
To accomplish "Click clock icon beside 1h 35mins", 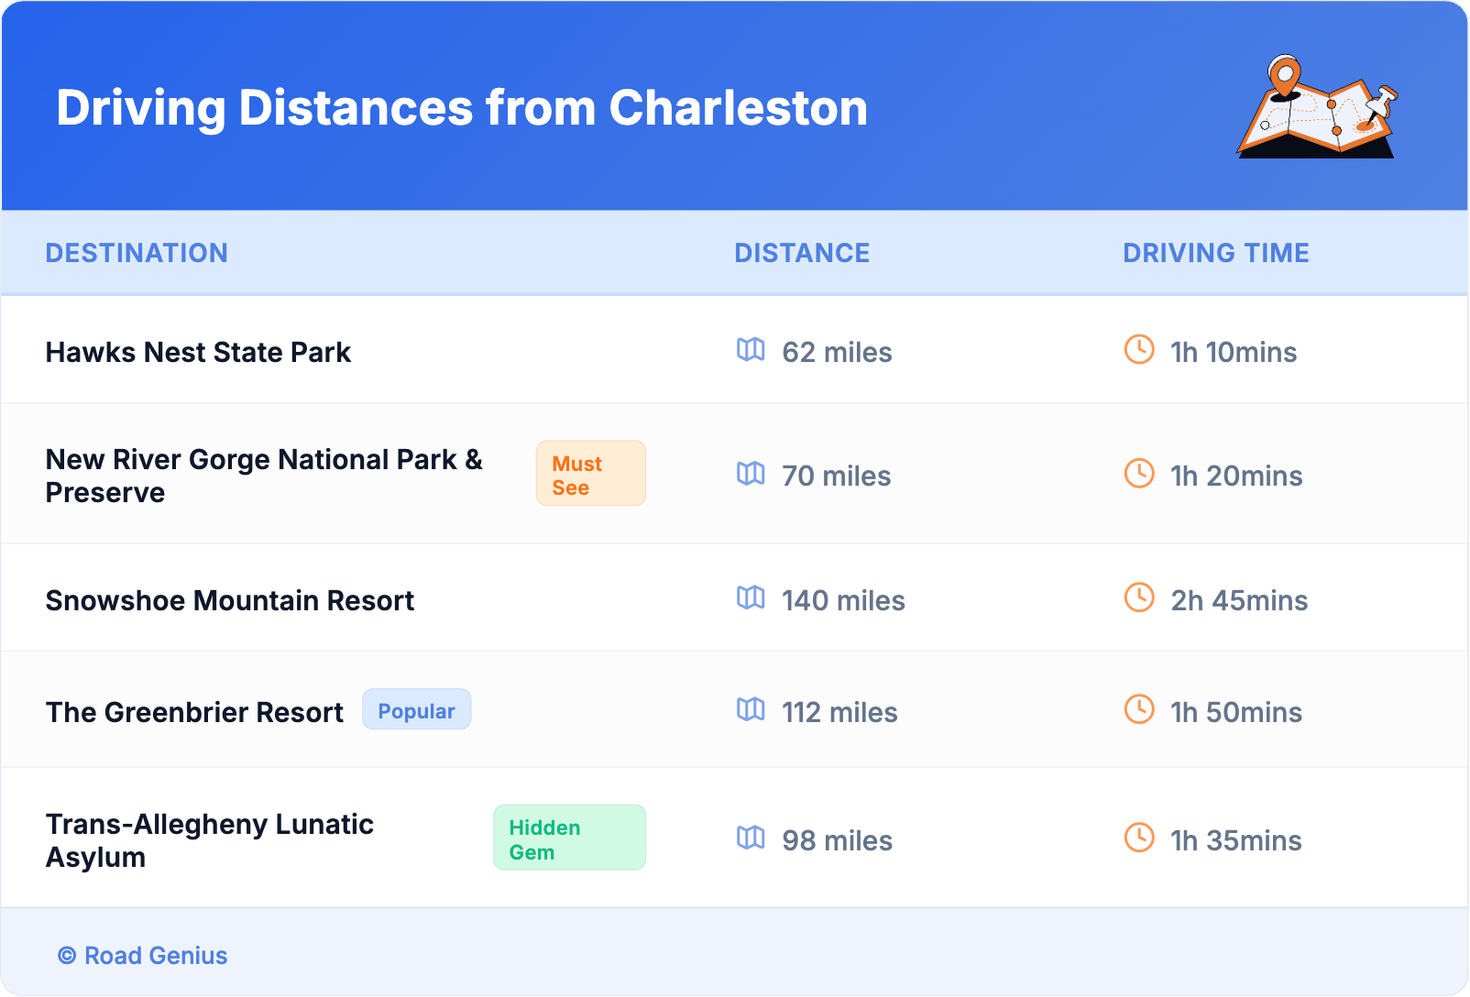I will coord(1139,838).
